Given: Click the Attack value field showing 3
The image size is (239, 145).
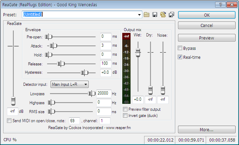Looking at the screenshot, I should (x=106, y=46).
